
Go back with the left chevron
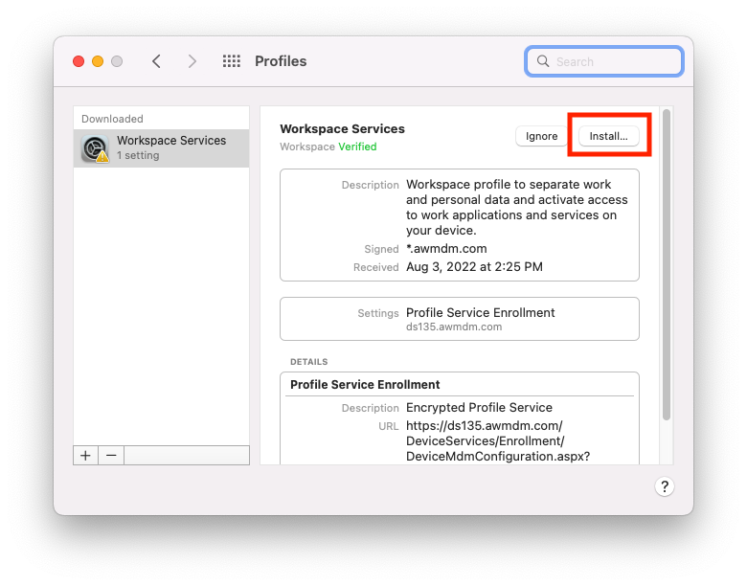(x=156, y=61)
